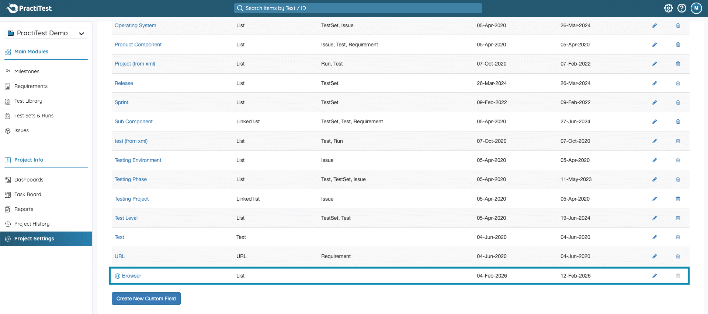This screenshot has width=708, height=314.
Task: Open the Operating System field link
Action: (x=135, y=25)
